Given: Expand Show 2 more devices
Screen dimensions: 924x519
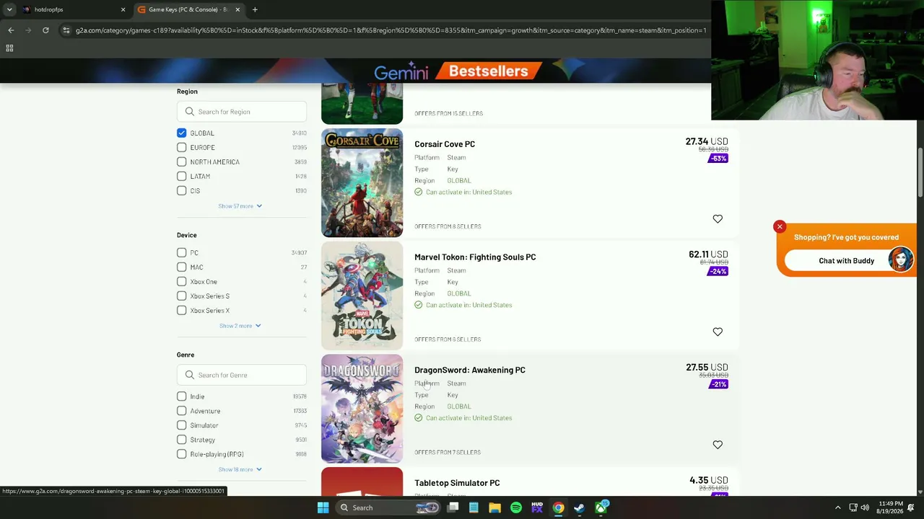Looking at the screenshot, I should (240, 326).
